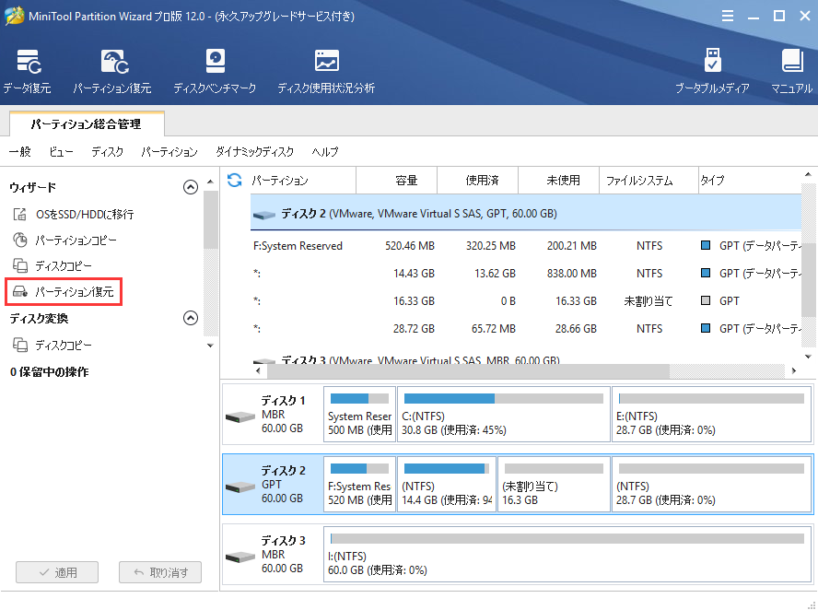The width and height of the screenshot is (818, 610).
Task: Open the マニュアル icon
Action: [x=791, y=72]
